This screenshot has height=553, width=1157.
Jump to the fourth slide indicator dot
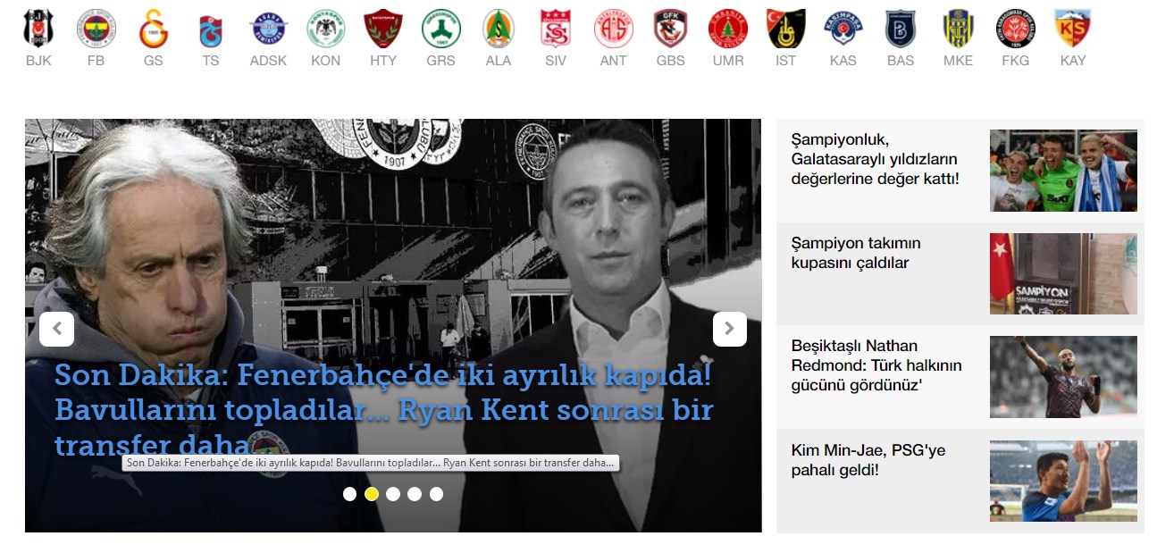(x=415, y=494)
